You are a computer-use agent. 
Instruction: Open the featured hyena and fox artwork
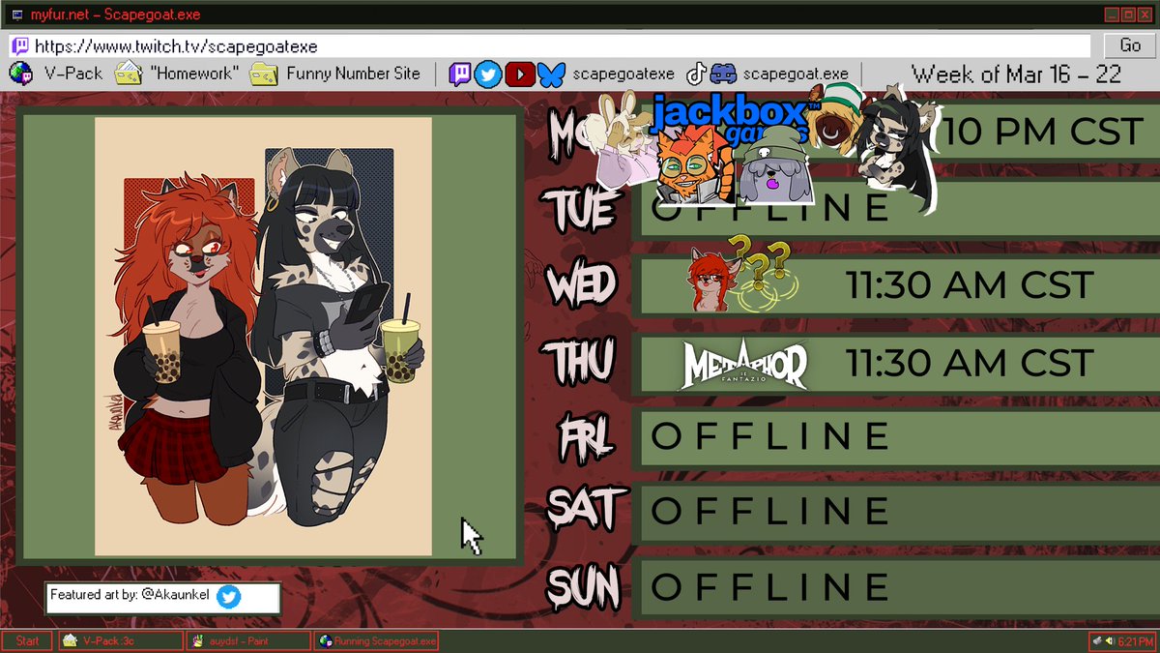(263, 338)
